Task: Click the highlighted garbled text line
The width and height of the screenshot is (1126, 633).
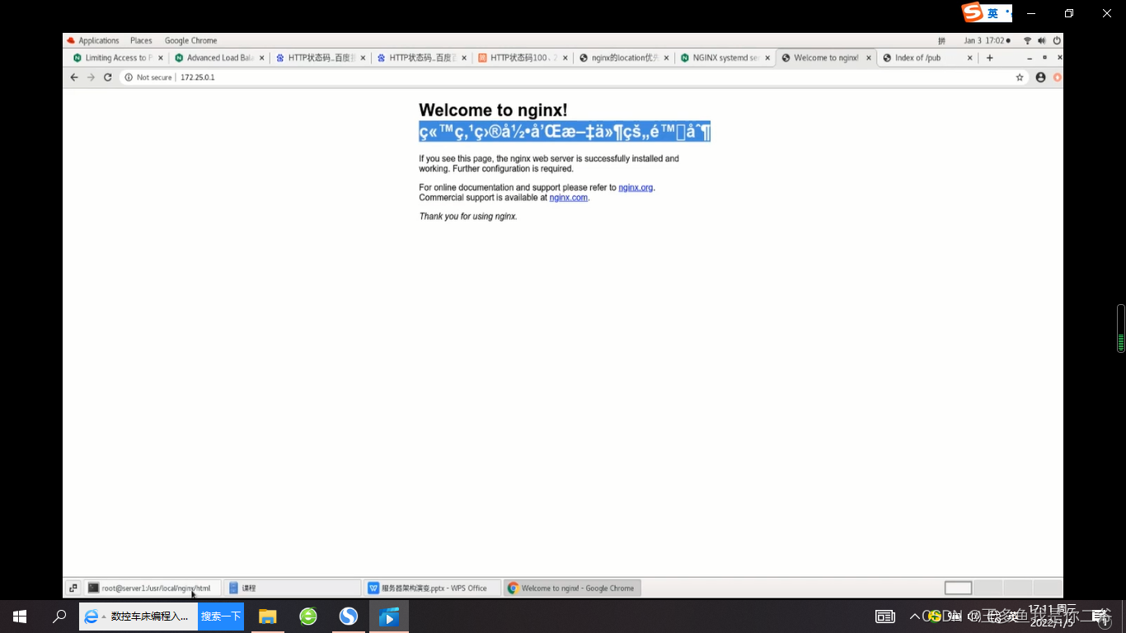Action: [565, 132]
